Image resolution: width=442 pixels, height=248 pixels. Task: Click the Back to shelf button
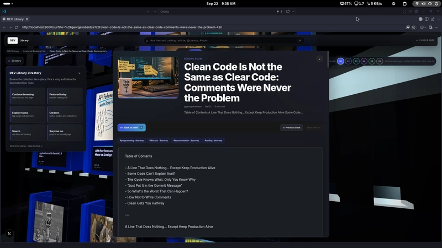click(x=131, y=128)
